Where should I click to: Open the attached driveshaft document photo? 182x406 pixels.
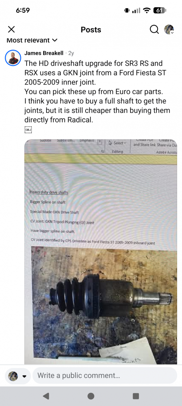pos(101,251)
